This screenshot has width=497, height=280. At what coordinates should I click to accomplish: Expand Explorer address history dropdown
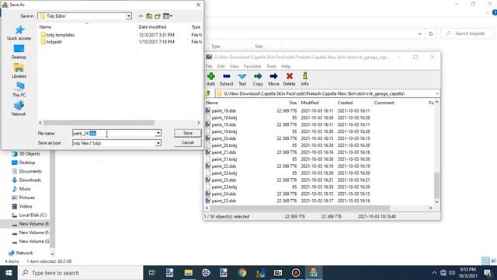tap(419, 33)
